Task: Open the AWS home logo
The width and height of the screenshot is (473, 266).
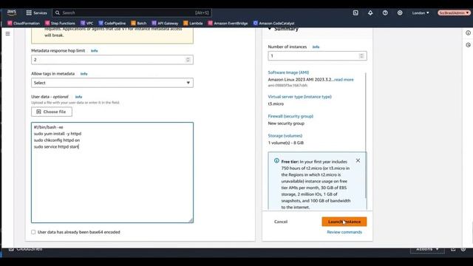Action: pyautogui.click(x=12, y=13)
